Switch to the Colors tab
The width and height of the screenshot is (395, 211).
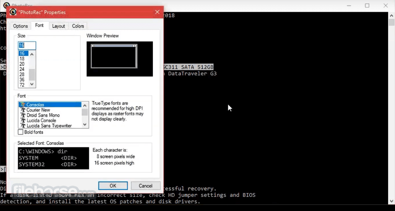click(78, 26)
